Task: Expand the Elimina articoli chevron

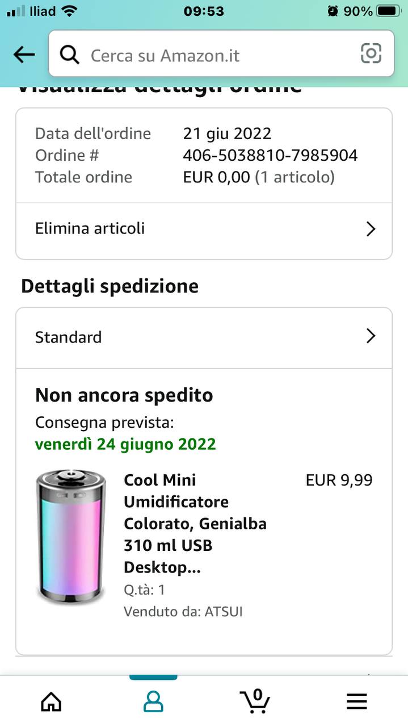Action: pos(371,229)
